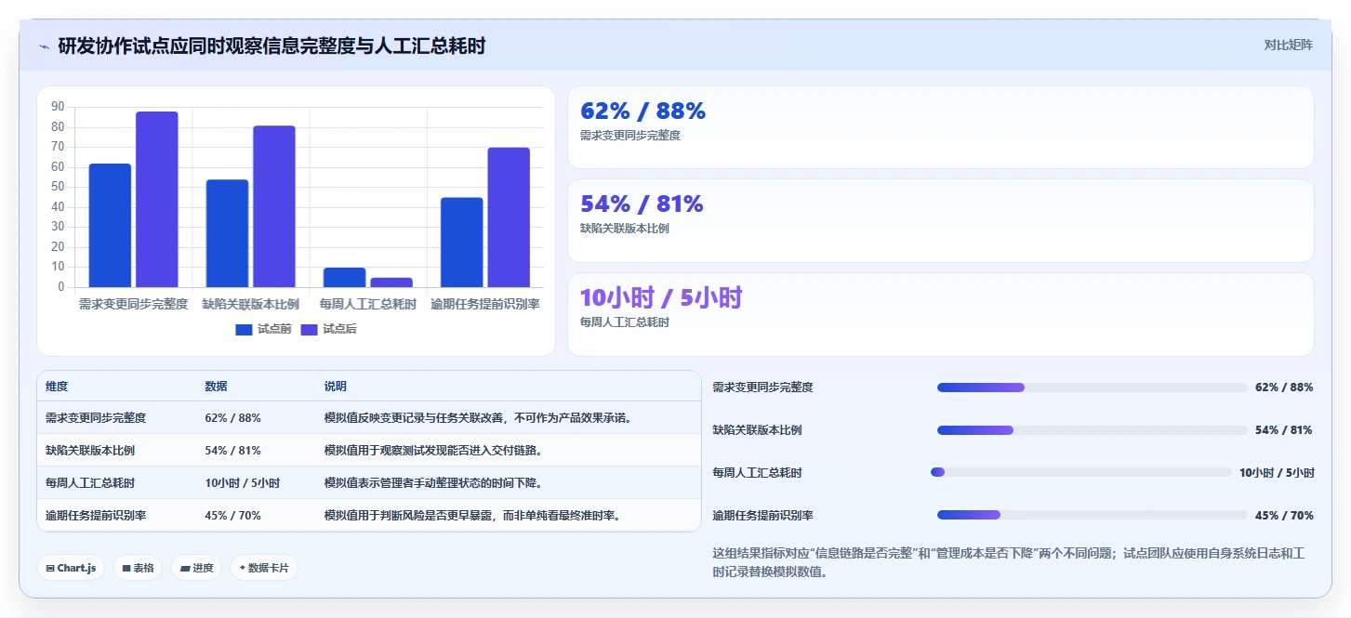The width and height of the screenshot is (1351, 618).
Task: Click the 每周人工汇总耗时 progress bar
Action: 1080,472
